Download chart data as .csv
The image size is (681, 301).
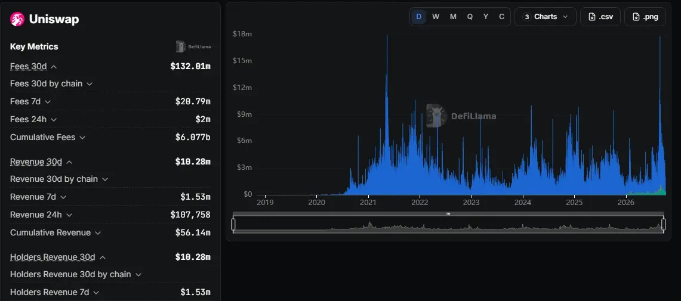600,17
